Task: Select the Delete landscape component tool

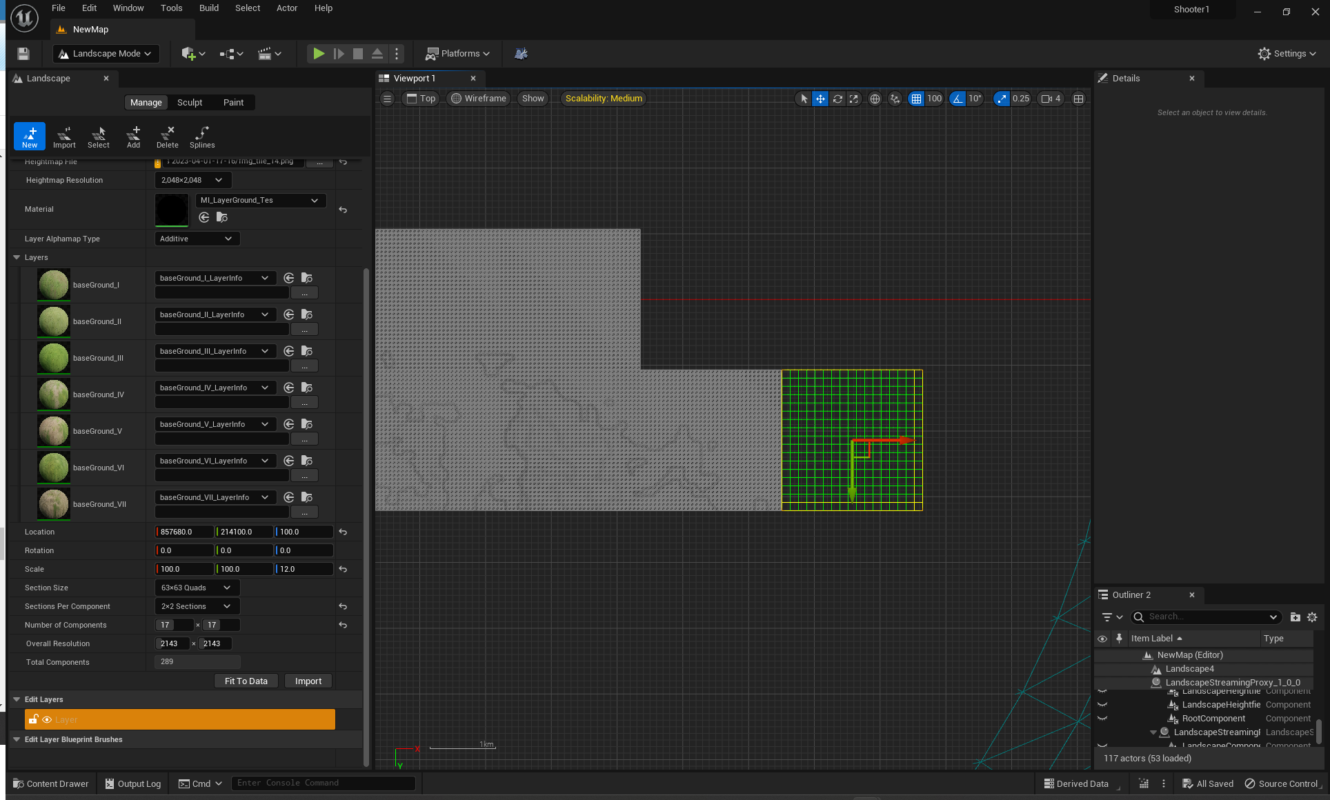Action: (167, 136)
